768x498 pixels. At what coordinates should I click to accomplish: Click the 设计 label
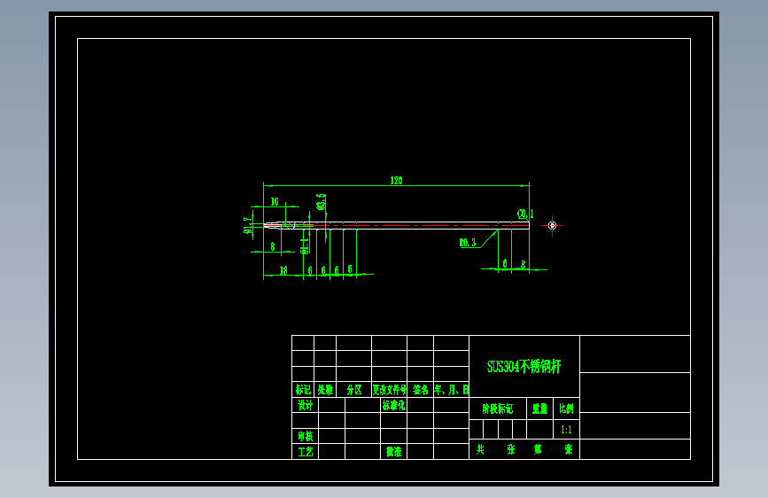pyautogui.click(x=305, y=405)
